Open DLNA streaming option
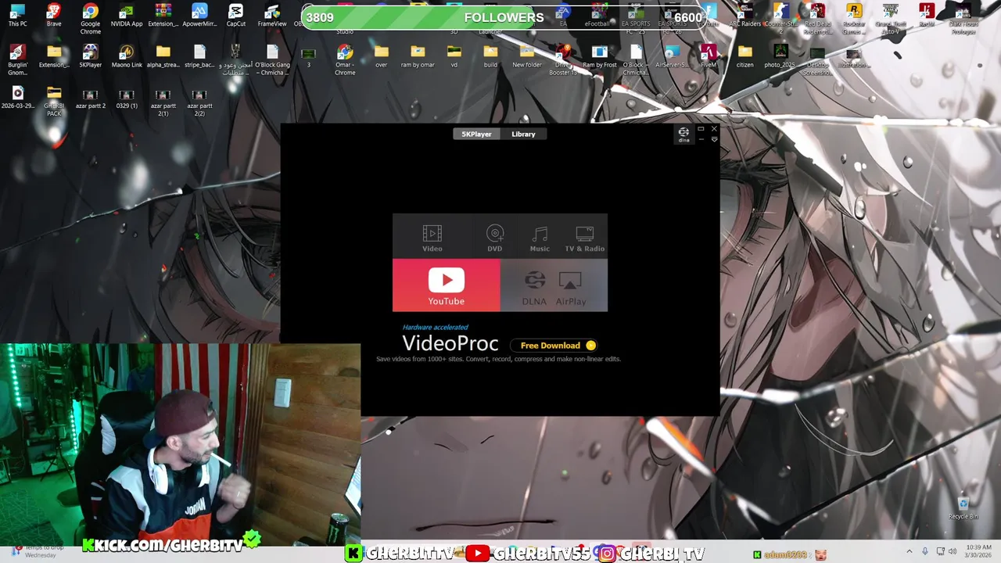1001x563 pixels. click(x=534, y=289)
